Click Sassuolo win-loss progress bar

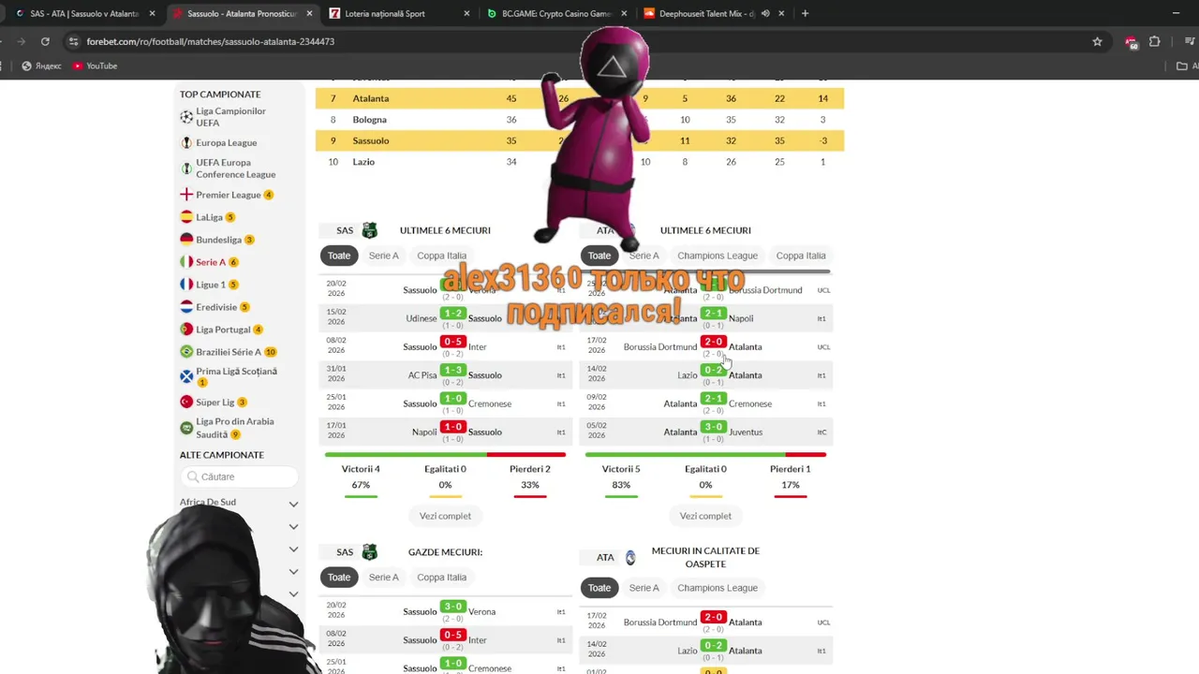point(445,455)
